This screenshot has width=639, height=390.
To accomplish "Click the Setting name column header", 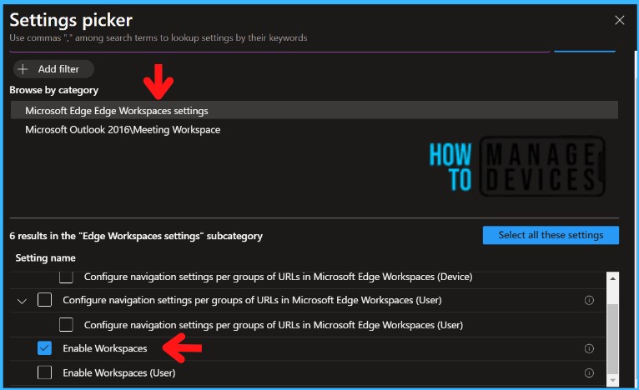I will tap(45, 258).
